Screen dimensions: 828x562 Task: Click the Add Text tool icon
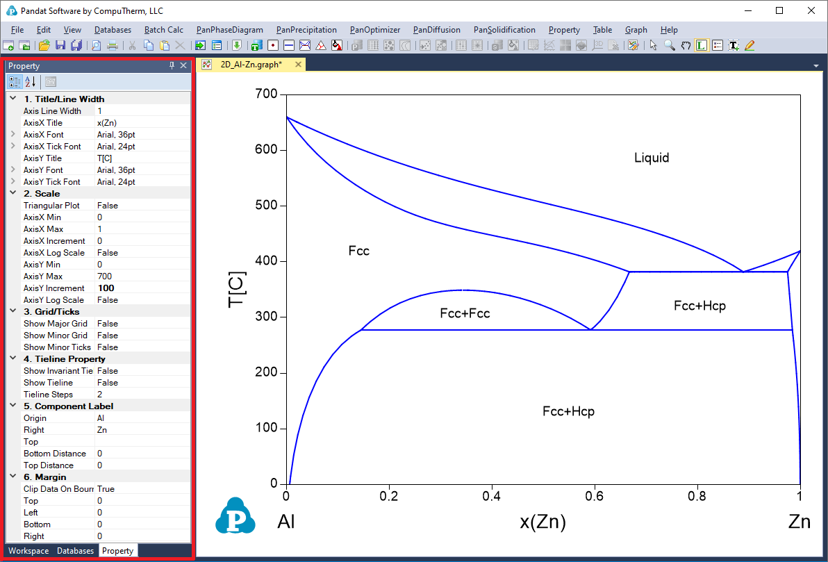tap(733, 46)
